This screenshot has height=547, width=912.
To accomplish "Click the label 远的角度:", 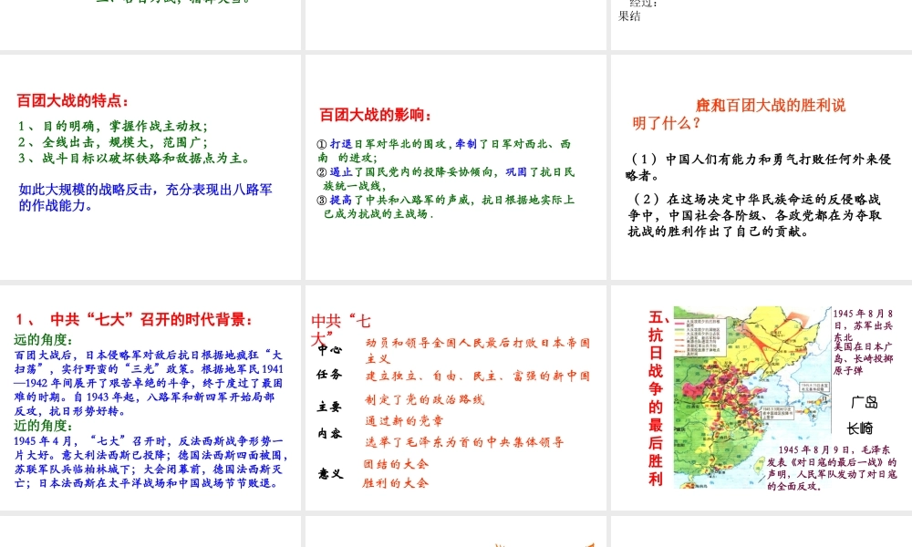I will tap(43, 339).
